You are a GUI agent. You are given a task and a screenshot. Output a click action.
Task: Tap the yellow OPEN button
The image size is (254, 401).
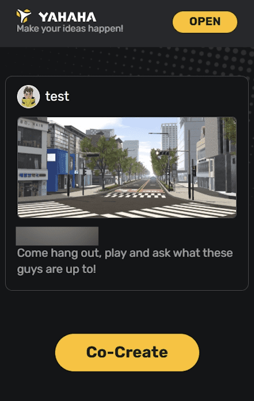(205, 21)
